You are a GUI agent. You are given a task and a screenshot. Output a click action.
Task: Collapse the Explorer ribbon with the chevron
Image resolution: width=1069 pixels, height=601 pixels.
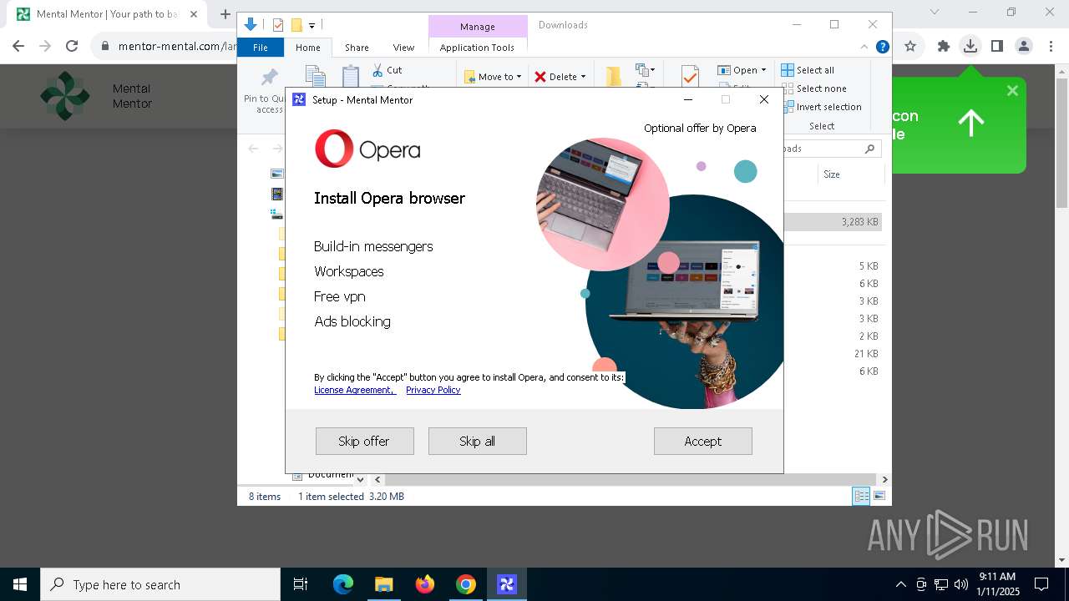tap(864, 47)
